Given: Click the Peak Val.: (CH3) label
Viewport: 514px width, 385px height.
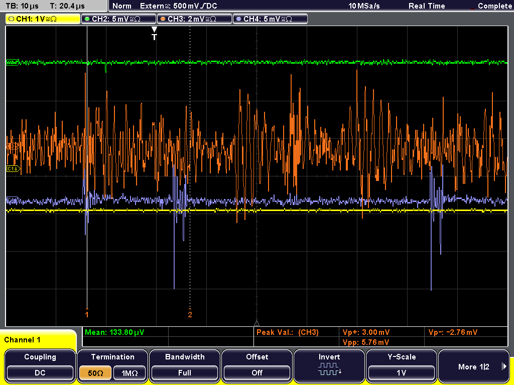Looking at the screenshot, I should coord(288,332).
